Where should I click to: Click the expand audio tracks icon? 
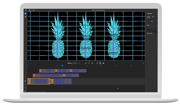click(x=25, y=88)
